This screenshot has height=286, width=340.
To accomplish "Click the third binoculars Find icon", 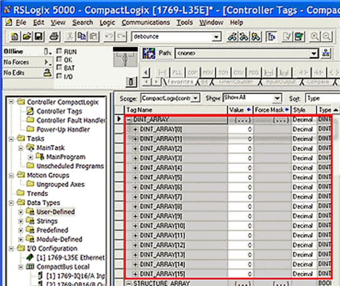I will [256, 36].
